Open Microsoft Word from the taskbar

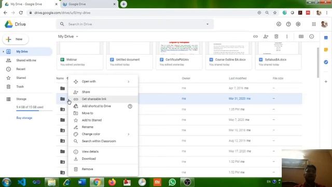tap(82, 182)
